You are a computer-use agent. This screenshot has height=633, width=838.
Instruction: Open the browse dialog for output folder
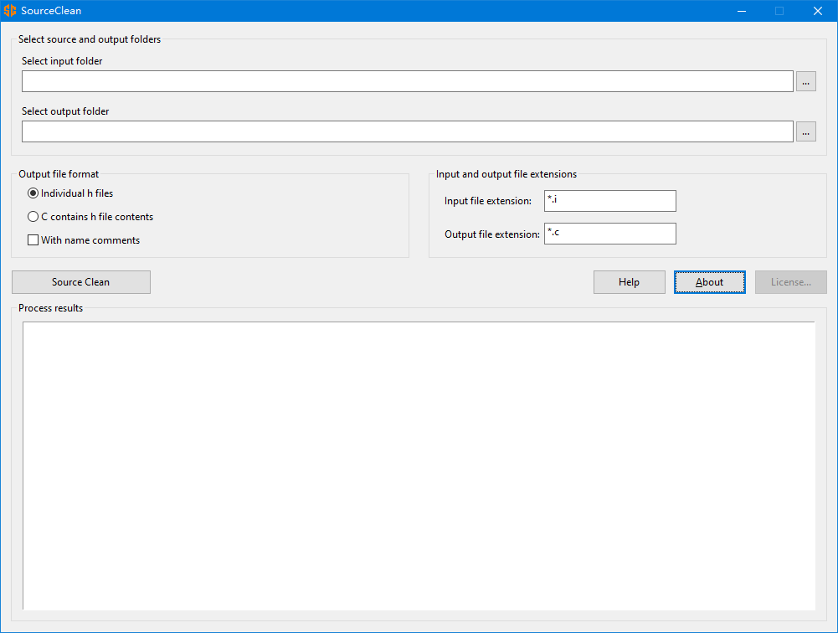pos(805,131)
